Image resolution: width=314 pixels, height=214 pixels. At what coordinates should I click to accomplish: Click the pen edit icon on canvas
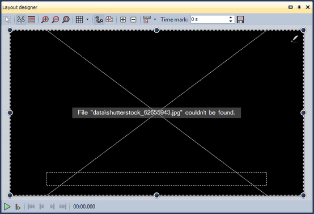coord(295,39)
